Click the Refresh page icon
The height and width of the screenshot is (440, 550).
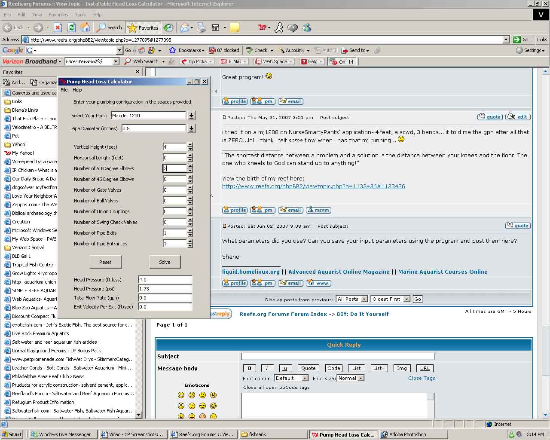coord(72,27)
